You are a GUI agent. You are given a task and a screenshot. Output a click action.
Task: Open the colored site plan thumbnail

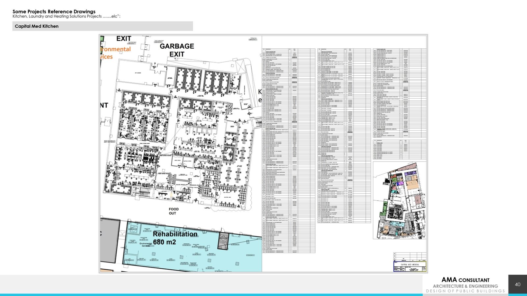(x=399, y=200)
